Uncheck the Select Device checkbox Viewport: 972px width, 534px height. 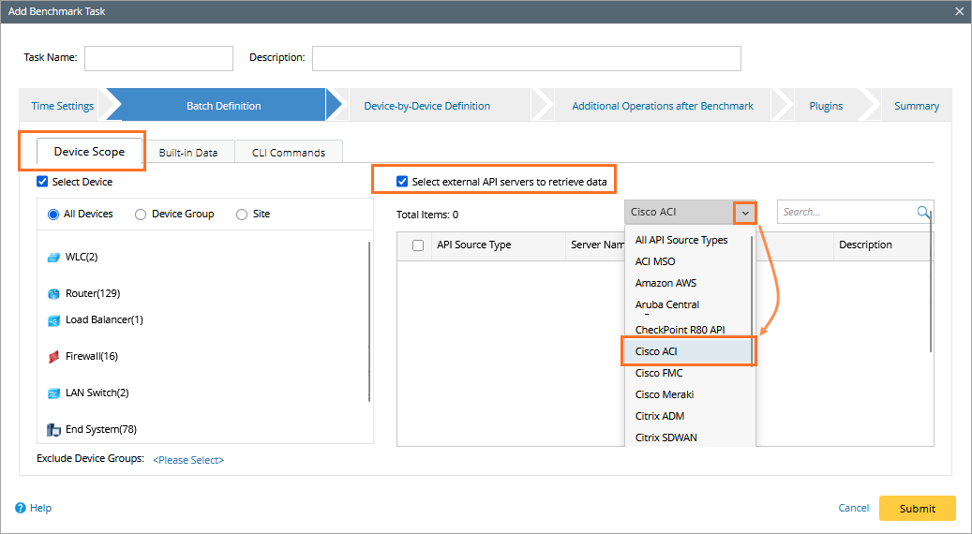(x=42, y=182)
